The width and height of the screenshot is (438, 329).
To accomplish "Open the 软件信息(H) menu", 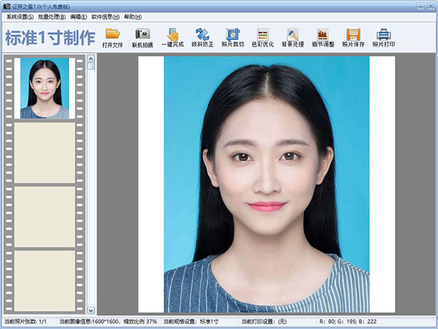I will click(105, 17).
